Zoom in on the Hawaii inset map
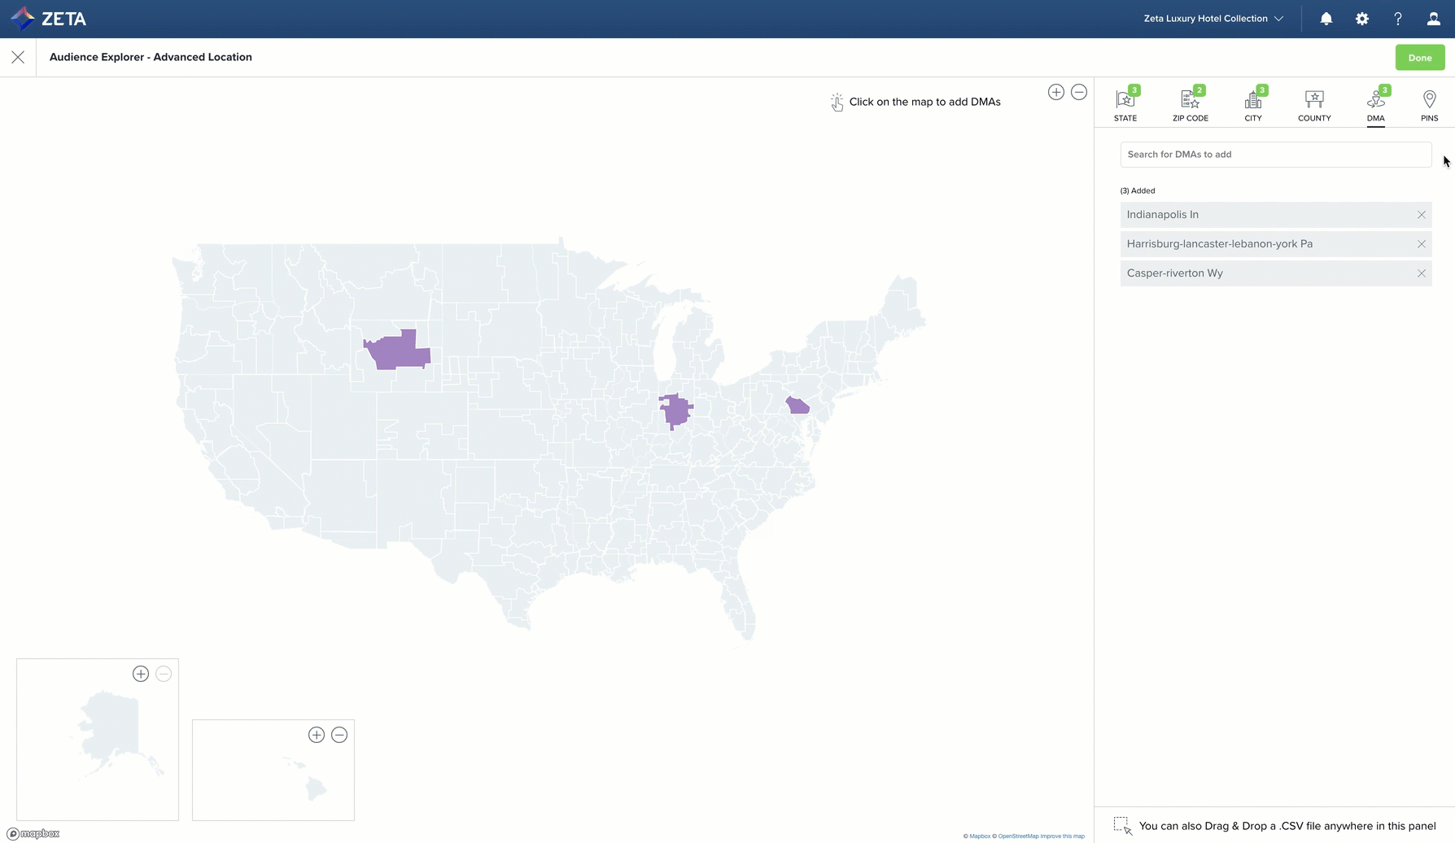This screenshot has height=843, width=1455. coord(317,735)
